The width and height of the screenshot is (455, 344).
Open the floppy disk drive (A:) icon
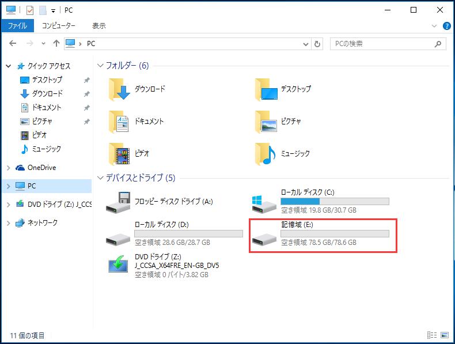coord(119,202)
